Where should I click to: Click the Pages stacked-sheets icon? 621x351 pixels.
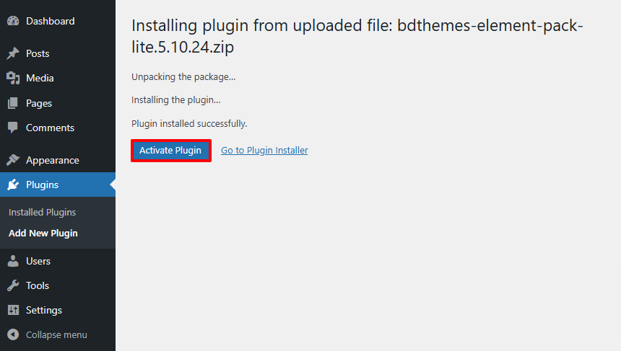point(13,103)
